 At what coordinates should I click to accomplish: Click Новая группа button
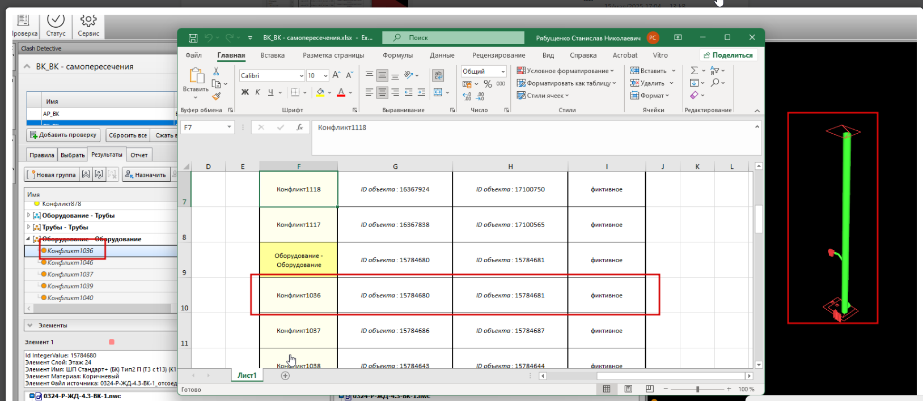pyautogui.click(x=52, y=174)
